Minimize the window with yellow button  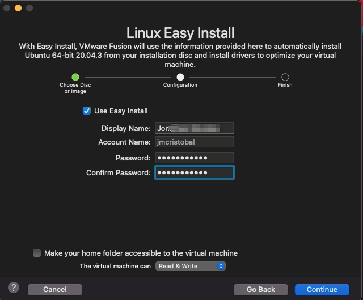point(18,8)
